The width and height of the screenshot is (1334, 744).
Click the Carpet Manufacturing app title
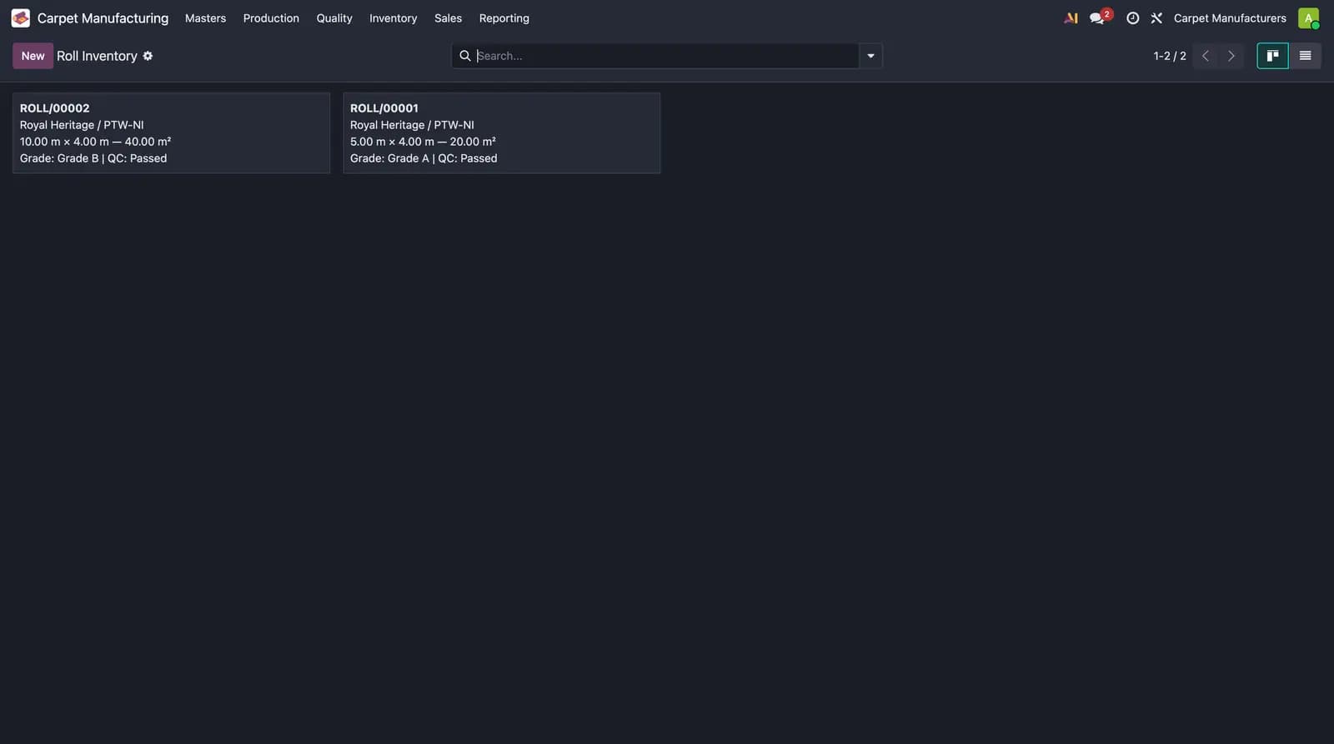(x=103, y=17)
